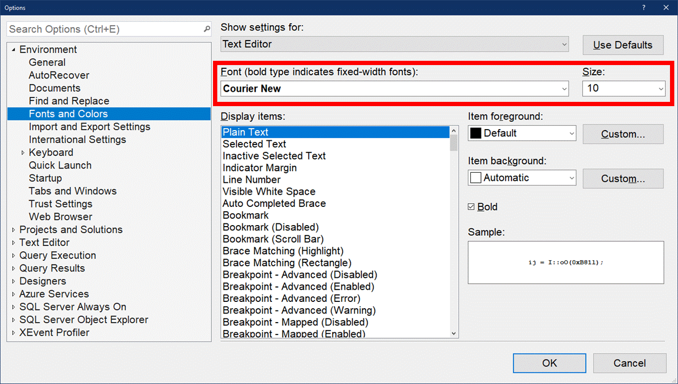This screenshot has width=678, height=384.
Task: Open the Tabs and Windows page
Action: (x=73, y=191)
